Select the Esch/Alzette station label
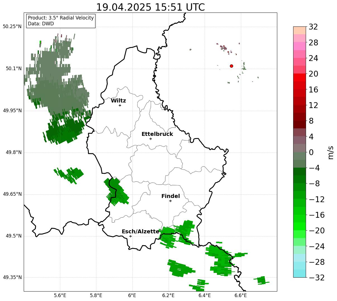 (140, 232)
